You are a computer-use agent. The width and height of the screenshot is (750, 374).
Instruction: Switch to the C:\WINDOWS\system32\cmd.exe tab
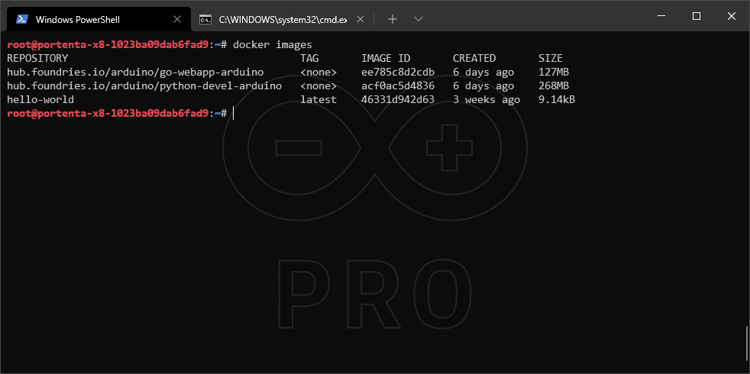click(x=283, y=19)
